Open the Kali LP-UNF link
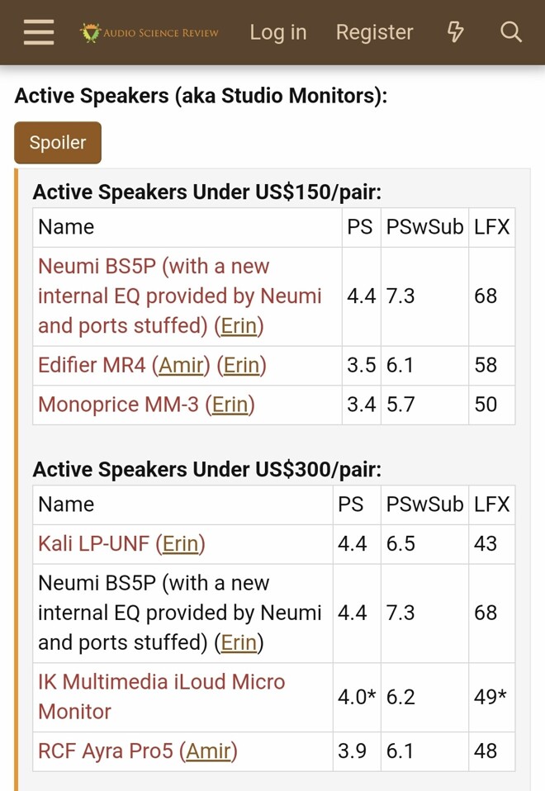 pos(94,543)
